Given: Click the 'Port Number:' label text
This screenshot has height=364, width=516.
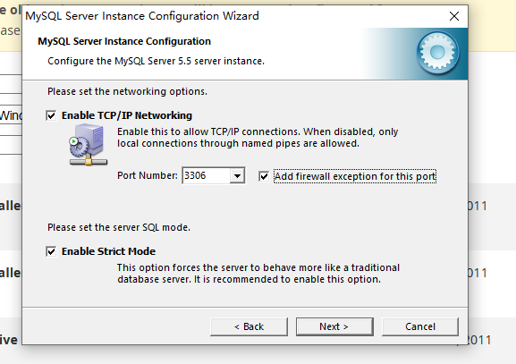Looking at the screenshot, I should click(148, 175).
